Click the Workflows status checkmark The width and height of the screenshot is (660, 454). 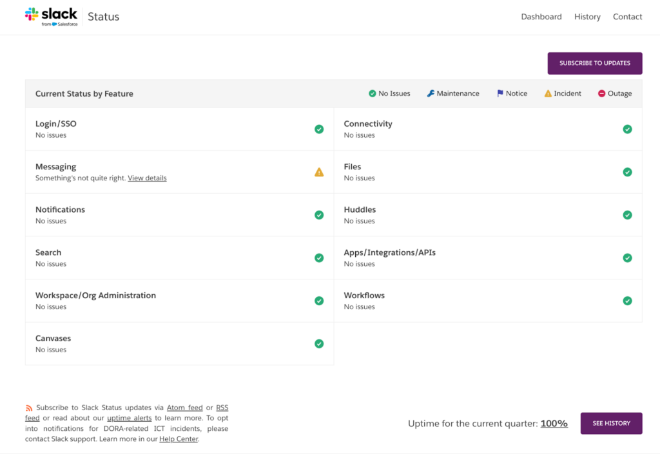627,301
